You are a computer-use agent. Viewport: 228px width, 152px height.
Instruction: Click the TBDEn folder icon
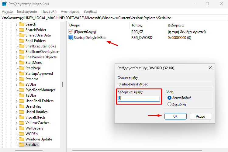click(22, 95)
